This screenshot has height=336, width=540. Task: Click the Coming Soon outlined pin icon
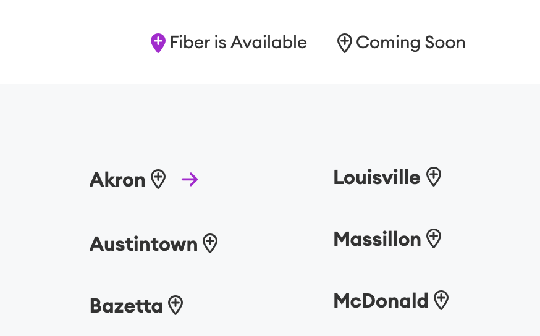coord(344,43)
